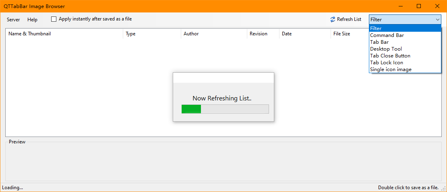The width and height of the screenshot is (447, 192).
Task: Open the Help menu
Action: point(32,20)
